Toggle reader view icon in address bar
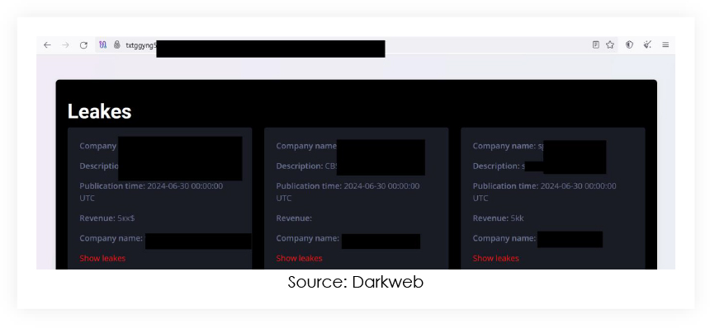The image size is (710, 328). (x=596, y=45)
